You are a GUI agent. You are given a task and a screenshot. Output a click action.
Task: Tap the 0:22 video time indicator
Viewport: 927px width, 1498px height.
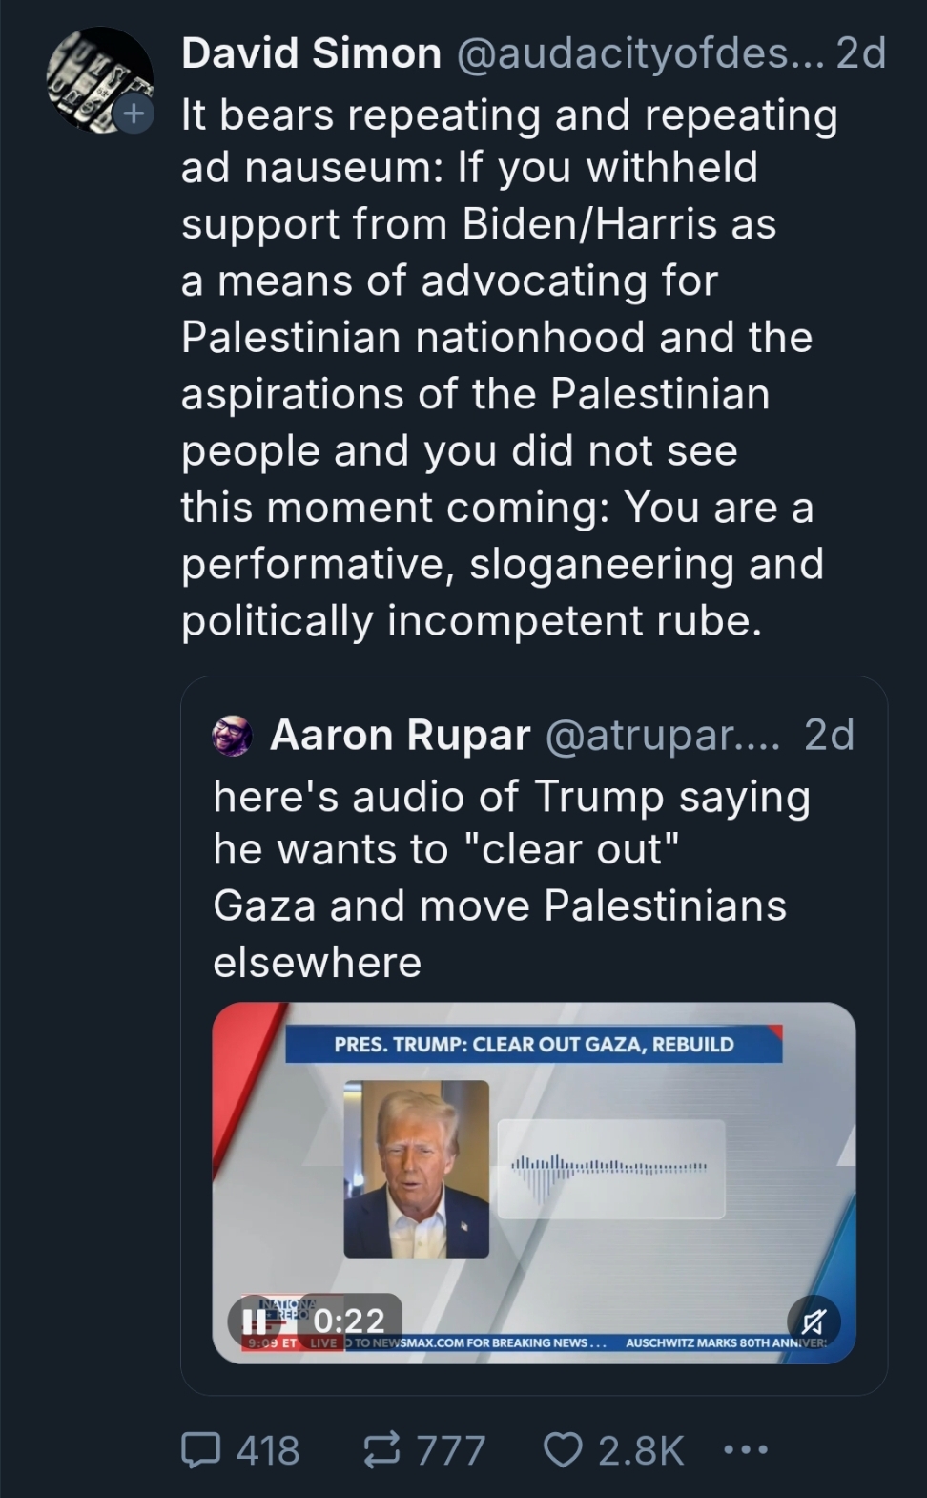[x=349, y=1321]
